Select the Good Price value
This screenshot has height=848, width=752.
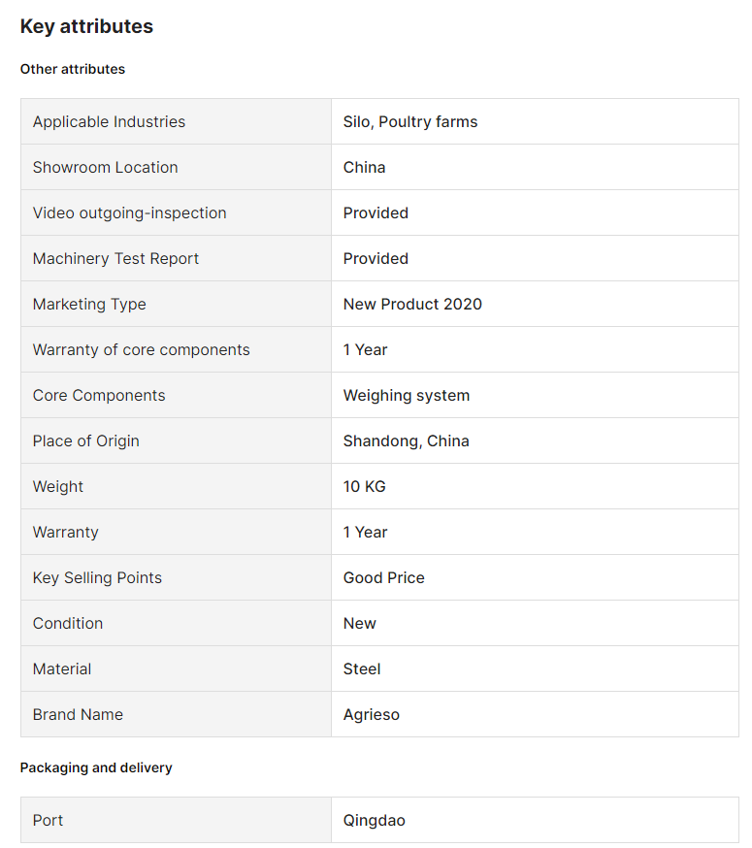tap(383, 577)
